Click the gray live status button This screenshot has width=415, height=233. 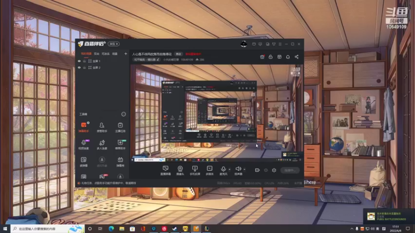coord(290,170)
